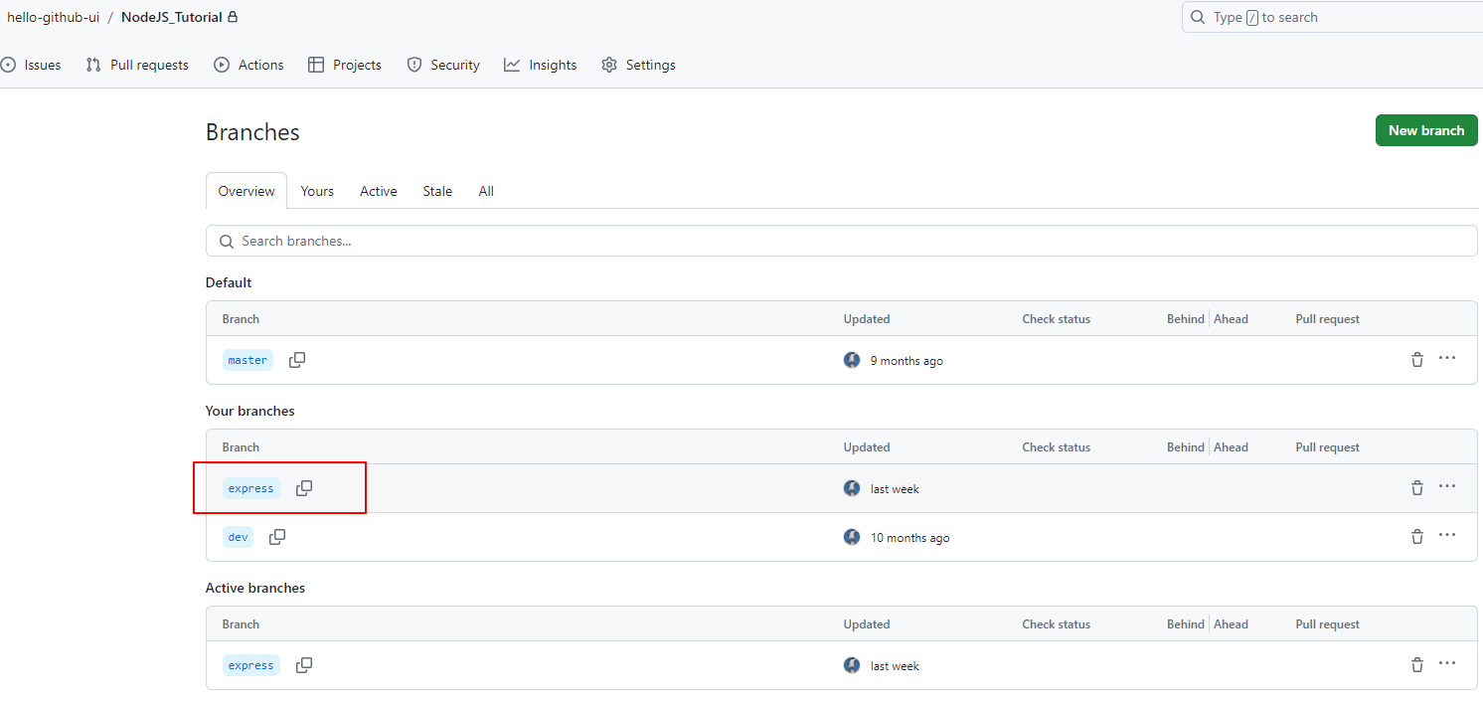The height and width of the screenshot is (705, 1483).
Task: Open the Pull requests tab
Action: tap(137, 65)
